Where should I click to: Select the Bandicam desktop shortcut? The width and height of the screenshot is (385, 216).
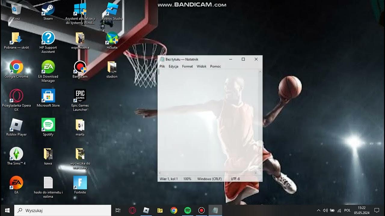tap(80, 69)
